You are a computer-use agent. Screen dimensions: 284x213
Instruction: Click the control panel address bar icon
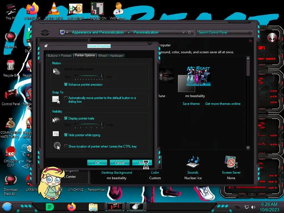coord(62,32)
